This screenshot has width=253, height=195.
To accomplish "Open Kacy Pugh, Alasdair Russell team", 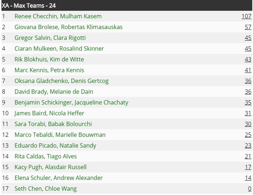I will 51,167.
